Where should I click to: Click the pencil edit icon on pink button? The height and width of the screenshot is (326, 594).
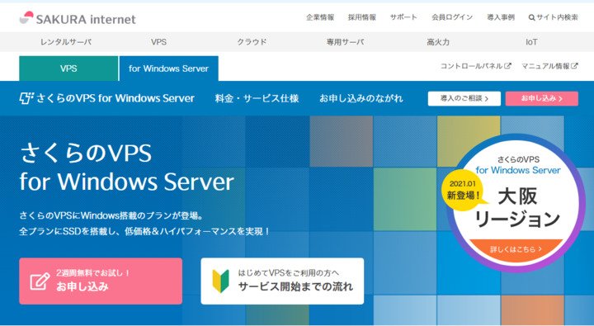tap(40, 281)
